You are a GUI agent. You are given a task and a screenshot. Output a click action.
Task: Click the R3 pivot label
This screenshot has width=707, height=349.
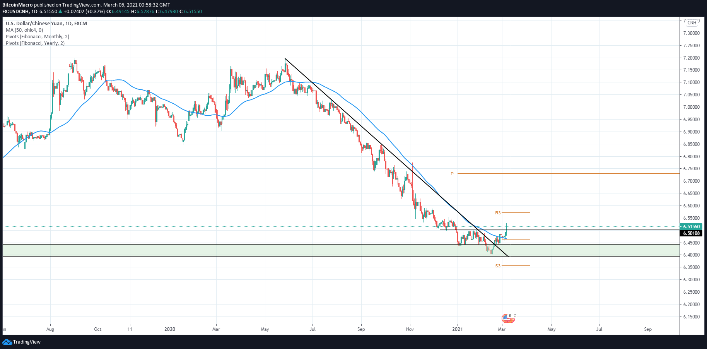pyautogui.click(x=498, y=213)
